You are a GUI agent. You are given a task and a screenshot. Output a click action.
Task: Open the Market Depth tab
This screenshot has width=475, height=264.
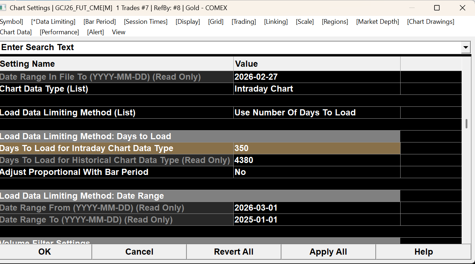[377, 22]
